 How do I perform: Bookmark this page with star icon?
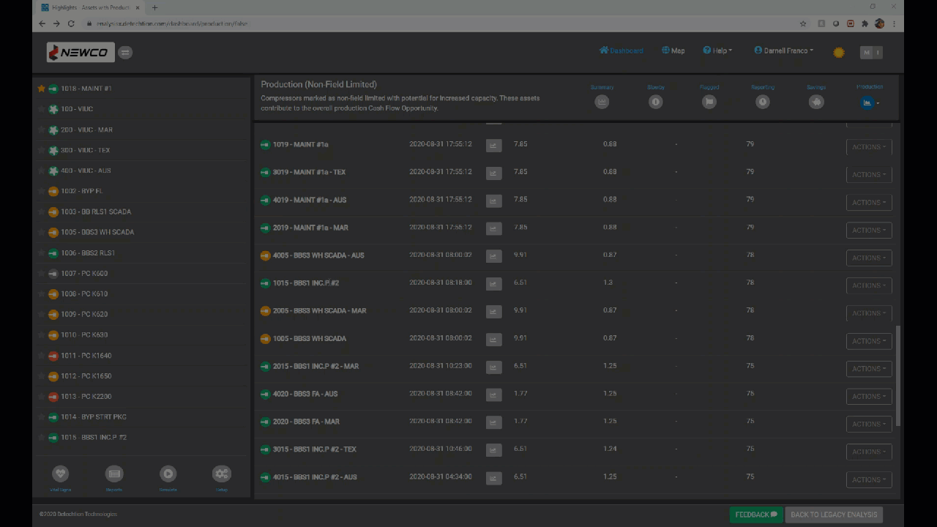coord(803,23)
